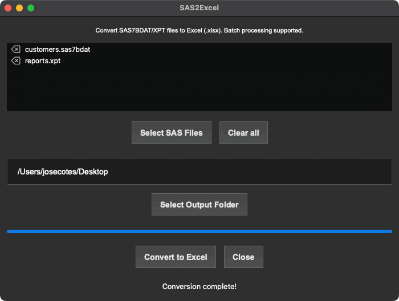Minimize the SAS2Excel window with yellow button

pos(19,8)
